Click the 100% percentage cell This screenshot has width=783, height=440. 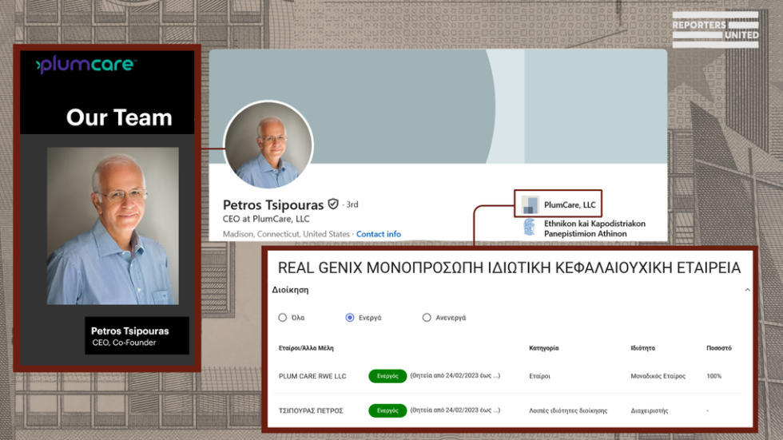coord(714,376)
